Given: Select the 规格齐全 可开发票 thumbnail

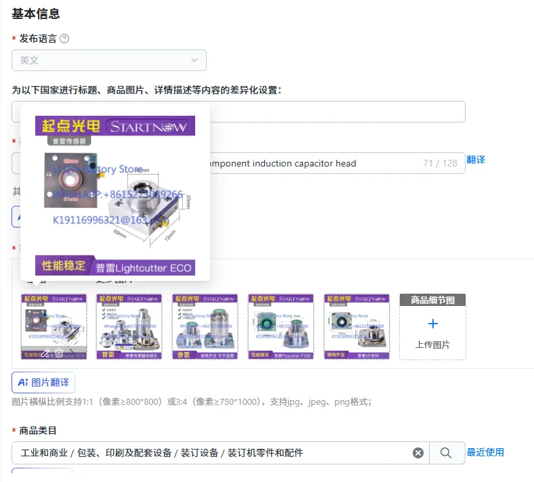Looking at the screenshot, I should point(205,326).
